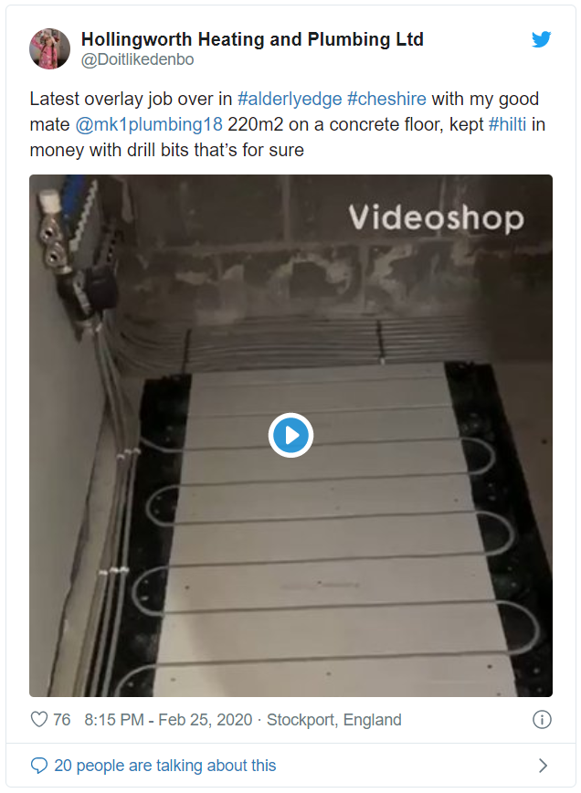
Task: Click the speech bubble reply icon
Action: [x=39, y=766]
